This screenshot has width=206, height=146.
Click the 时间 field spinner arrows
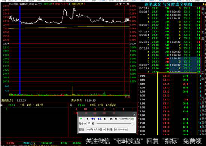126,130
